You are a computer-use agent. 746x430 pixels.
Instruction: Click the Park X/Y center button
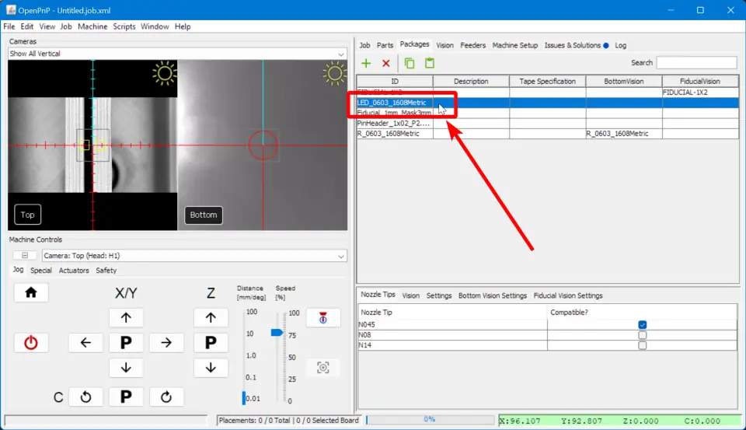(x=126, y=342)
